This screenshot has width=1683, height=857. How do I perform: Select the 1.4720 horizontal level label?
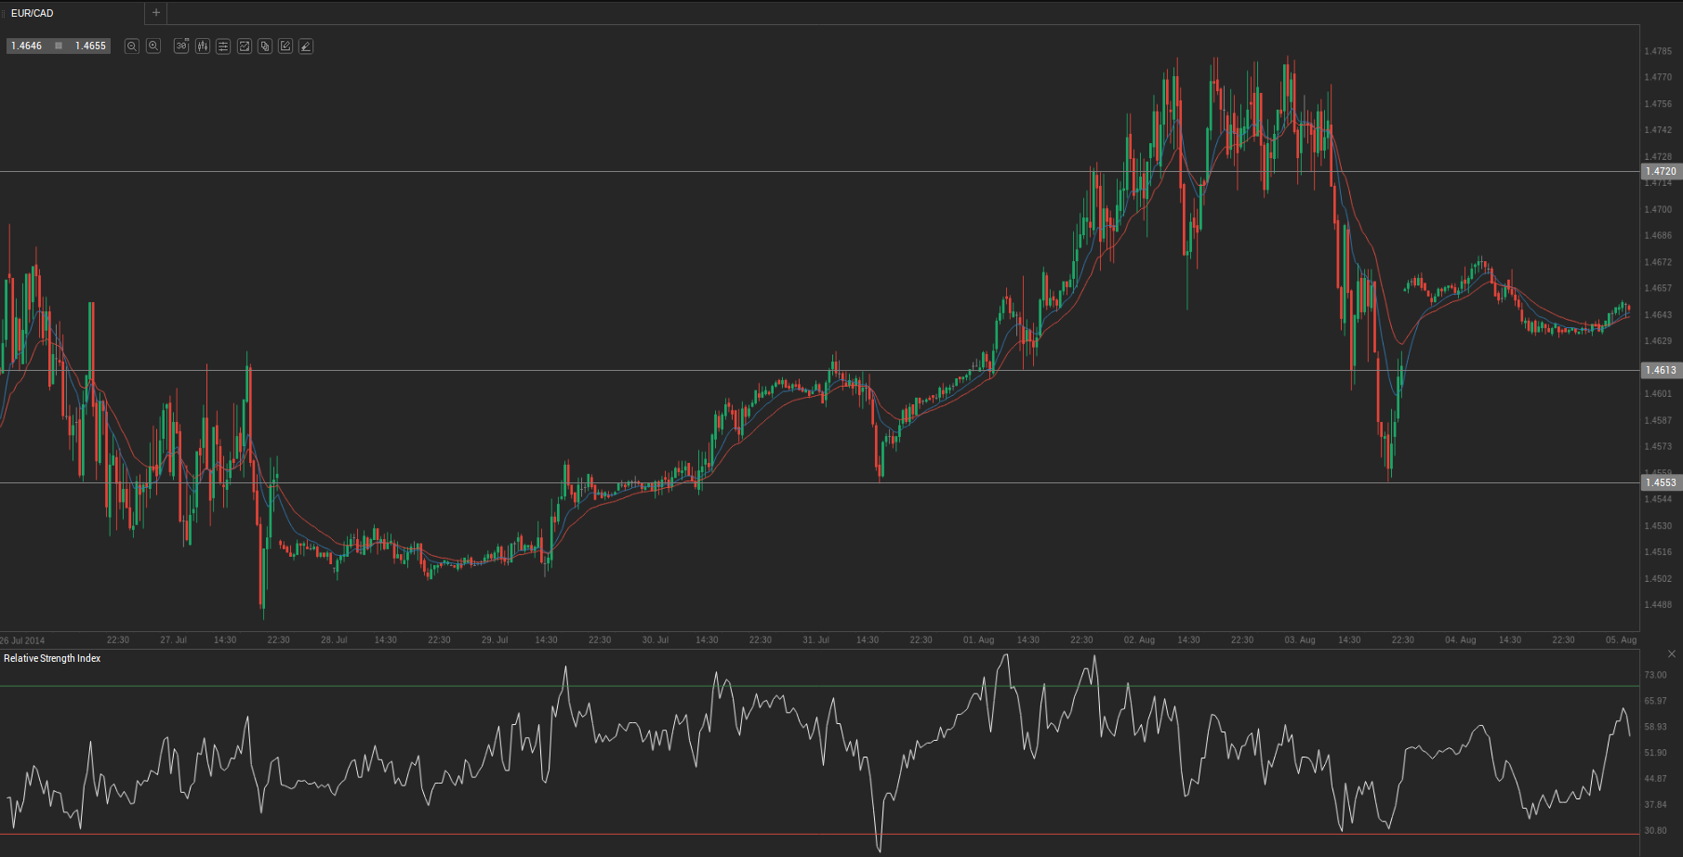click(x=1661, y=171)
